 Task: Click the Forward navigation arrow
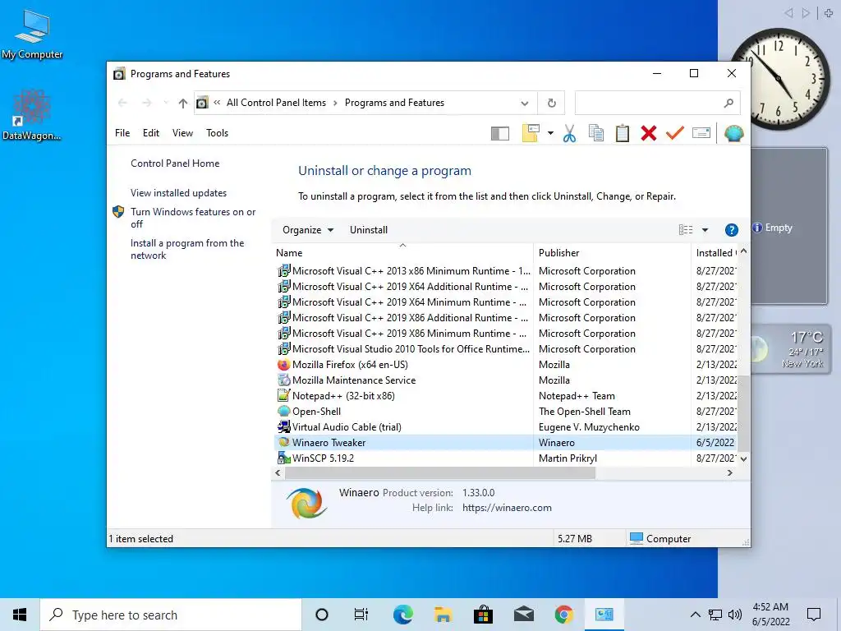coord(147,103)
